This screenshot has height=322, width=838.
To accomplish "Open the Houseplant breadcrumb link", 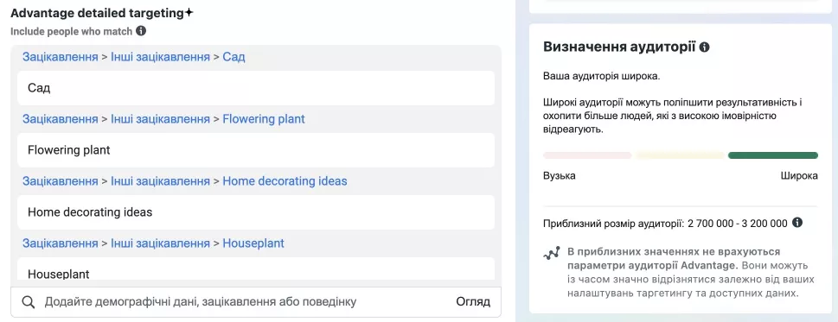I will point(253,243).
